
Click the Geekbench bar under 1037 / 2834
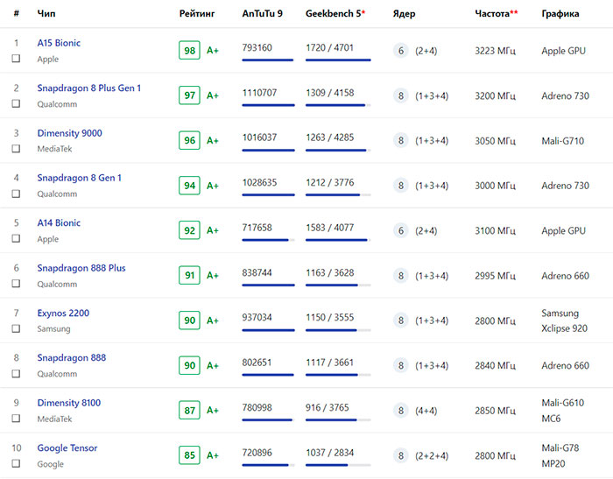click(x=338, y=465)
